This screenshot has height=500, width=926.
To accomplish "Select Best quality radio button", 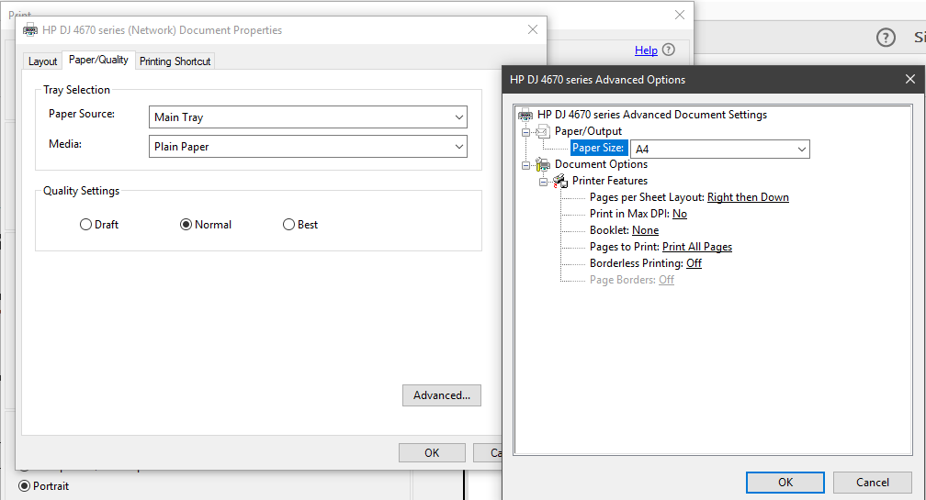I will [288, 225].
